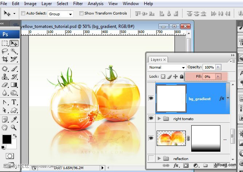Choose the Horizontal Type tool
This screenshot has height=172, width=243.
point(14,102)
